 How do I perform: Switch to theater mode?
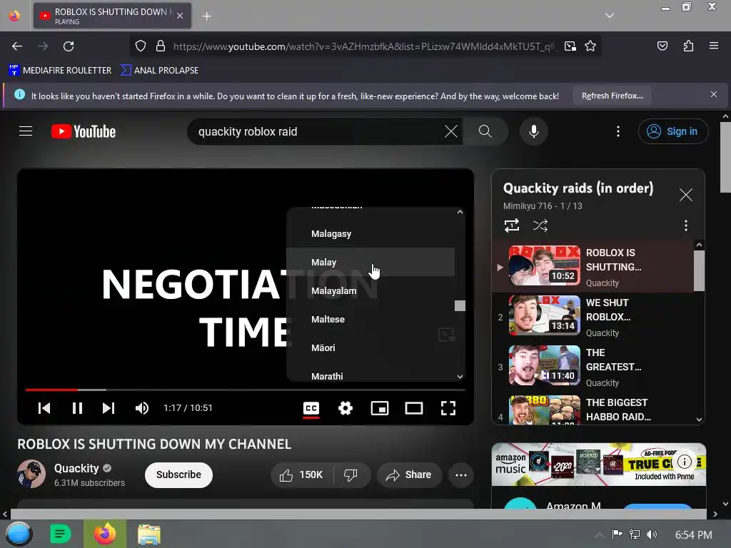[x=414, y=408]
